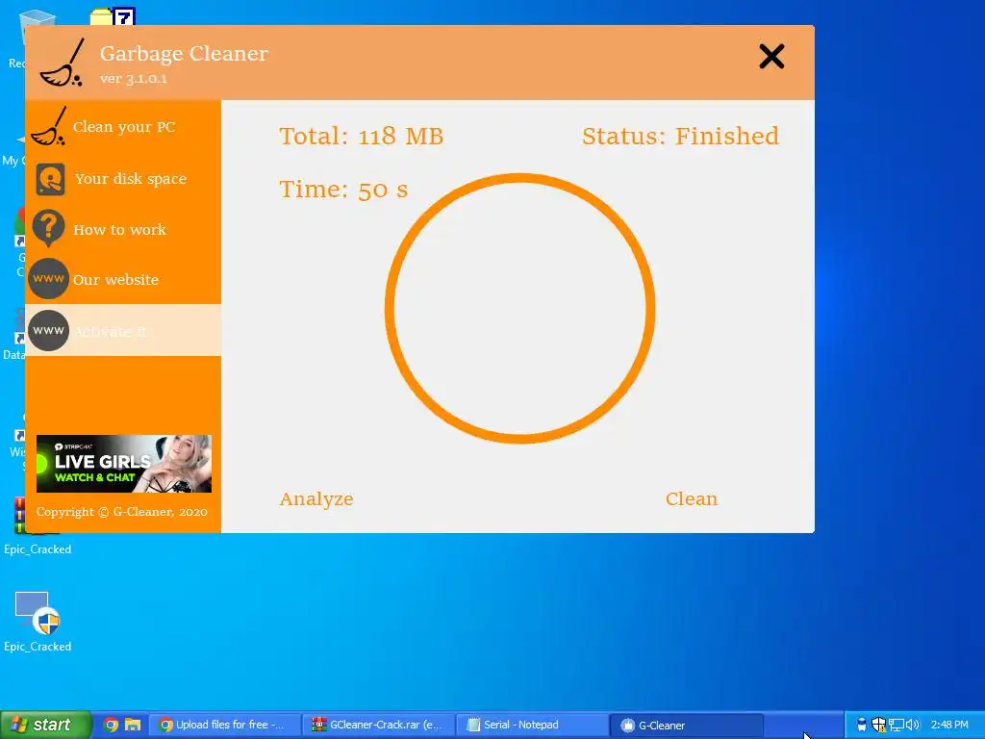Viewport: 985px width, 739px height.
Task: Switch to Upload files for free Chrome window
Action: (225, 725)
